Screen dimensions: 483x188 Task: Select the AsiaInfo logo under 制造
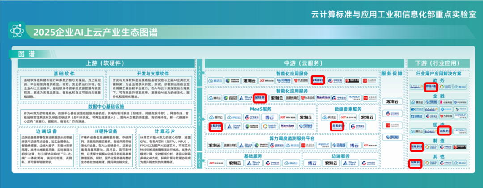(431, 147)
